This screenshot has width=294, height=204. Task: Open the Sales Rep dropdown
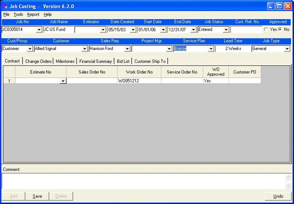click(x=127, y=49)
